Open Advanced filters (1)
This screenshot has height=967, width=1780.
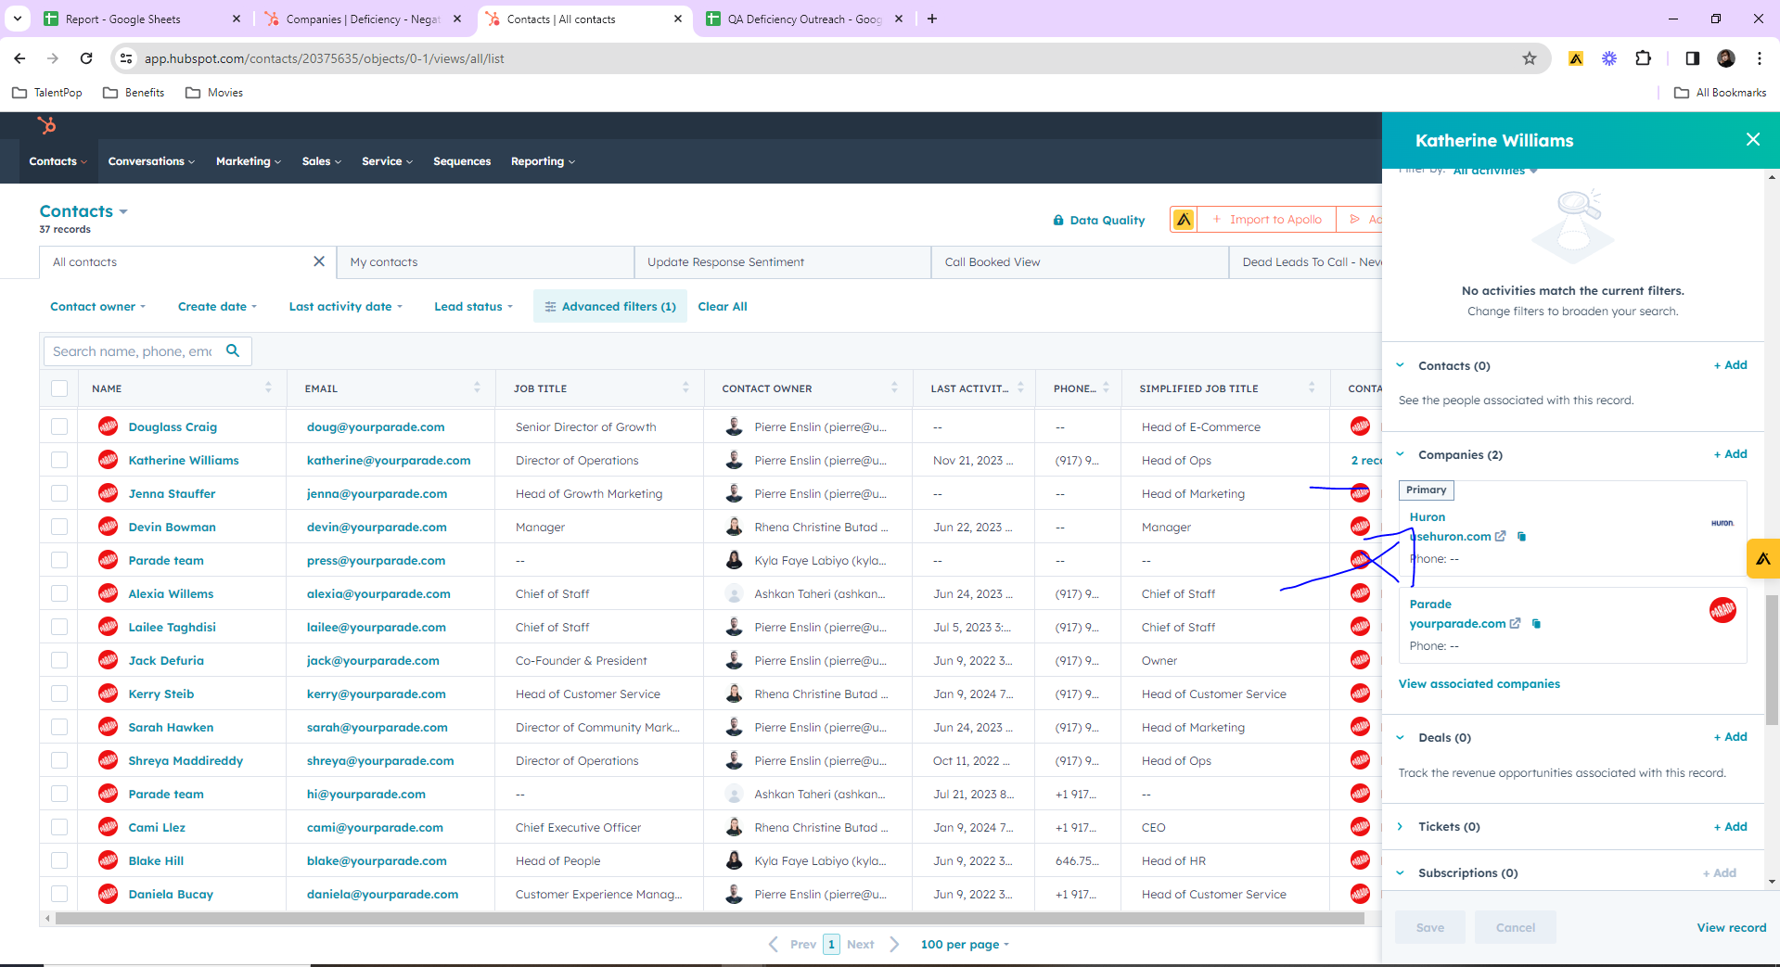(609, 306)
